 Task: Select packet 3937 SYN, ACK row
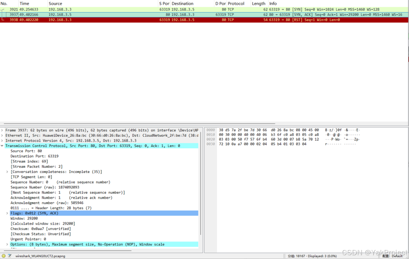(204, 15)
